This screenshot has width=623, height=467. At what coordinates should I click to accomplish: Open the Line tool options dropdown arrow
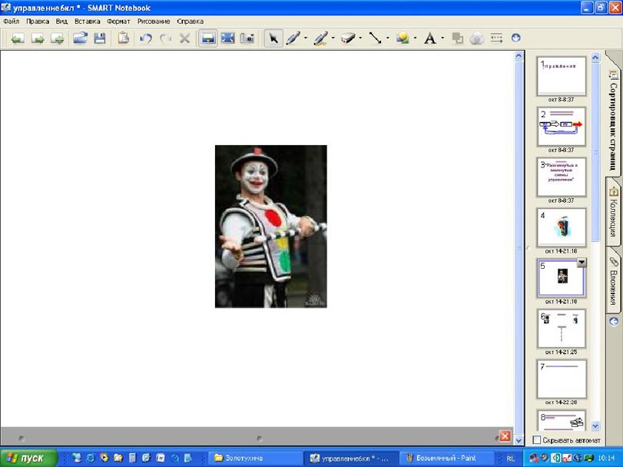[x=387, y=38]
